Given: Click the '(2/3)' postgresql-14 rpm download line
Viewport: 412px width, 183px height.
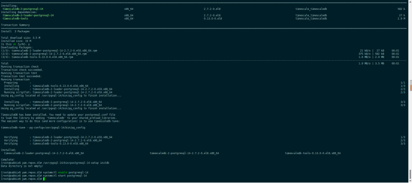Looking at the screenshot, I should tap(44, 54).
